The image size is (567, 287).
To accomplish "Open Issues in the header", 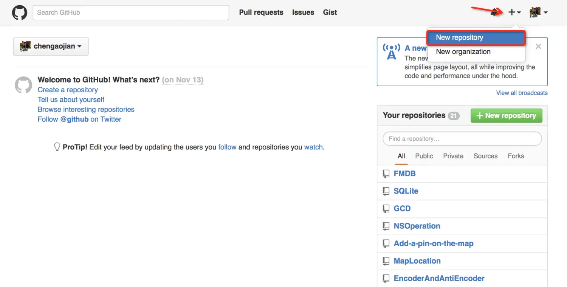I will point(303,12).
